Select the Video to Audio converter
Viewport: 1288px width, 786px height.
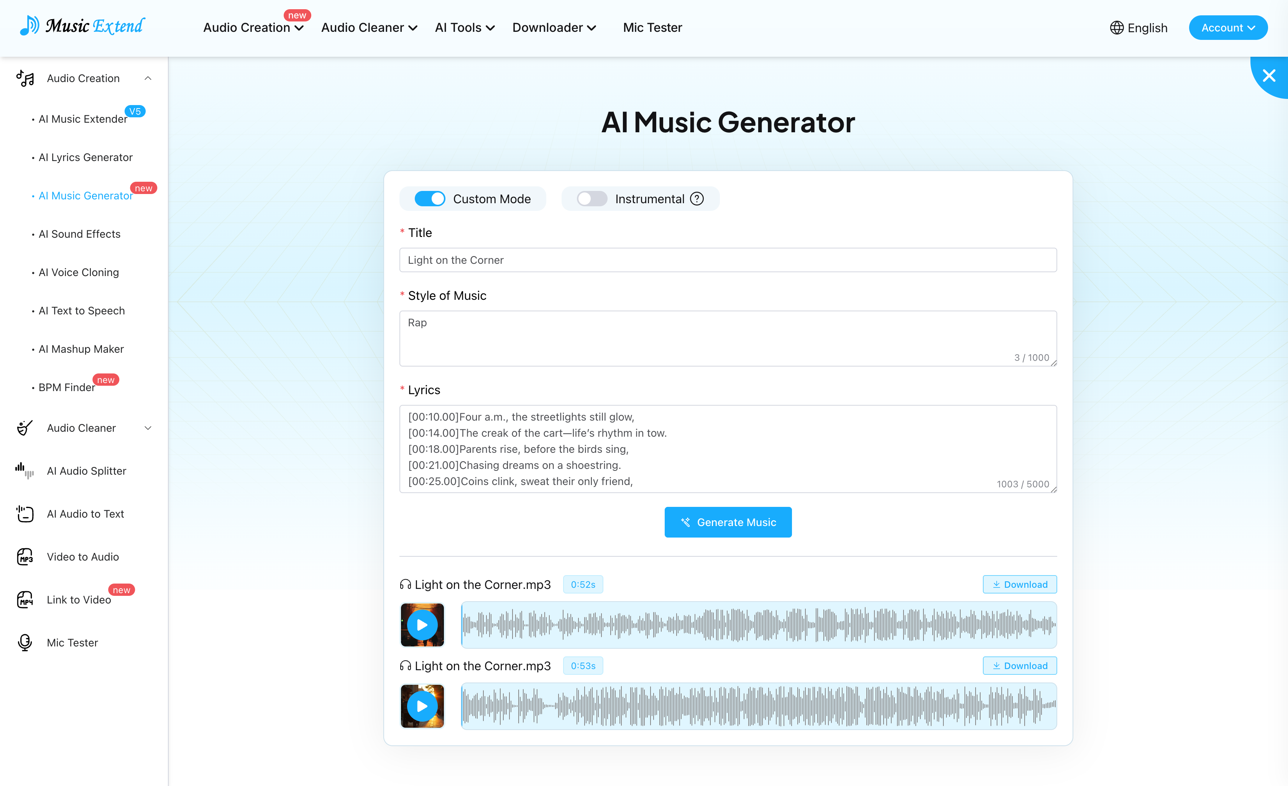tap(82, 556)
